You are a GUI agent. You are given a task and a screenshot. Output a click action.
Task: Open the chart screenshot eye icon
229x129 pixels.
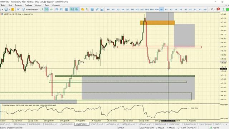point(102,9)
